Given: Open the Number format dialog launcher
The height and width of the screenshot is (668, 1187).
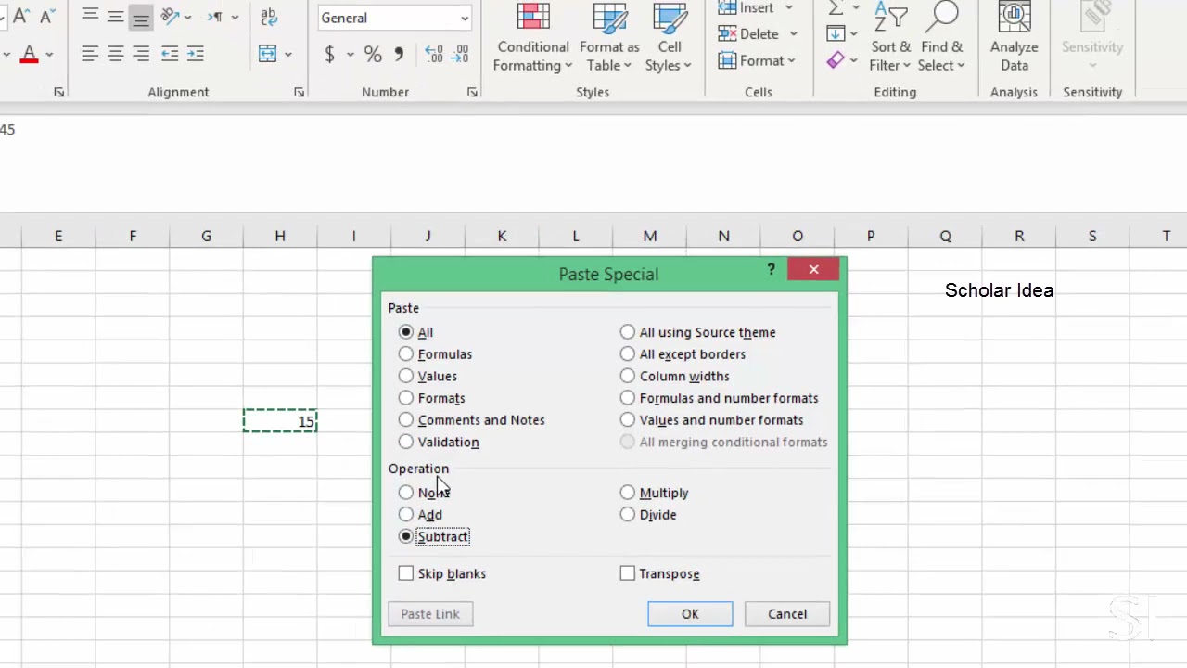Looking at the screenshot, I should click(x=472, y=92).
